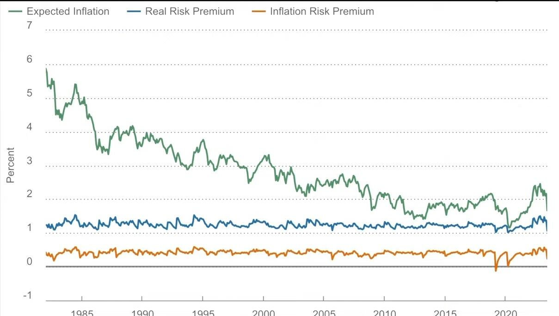Select the 5 tick label on y-axis
The image size is (559, 316).
pos(30,93)
